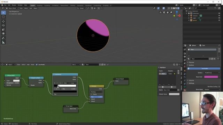223x125 pixels.
Task: Collapse the Volume panel
Action: (x=191, y=81)
